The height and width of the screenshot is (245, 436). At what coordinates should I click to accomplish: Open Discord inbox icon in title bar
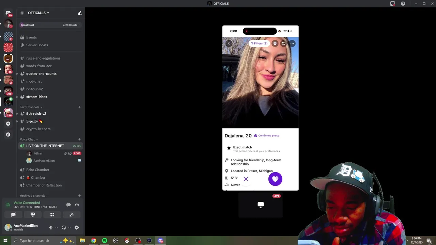click(393, 4)
